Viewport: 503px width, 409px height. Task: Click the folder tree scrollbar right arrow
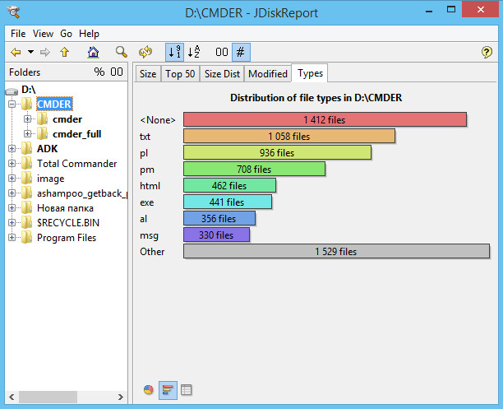point(121,397)
